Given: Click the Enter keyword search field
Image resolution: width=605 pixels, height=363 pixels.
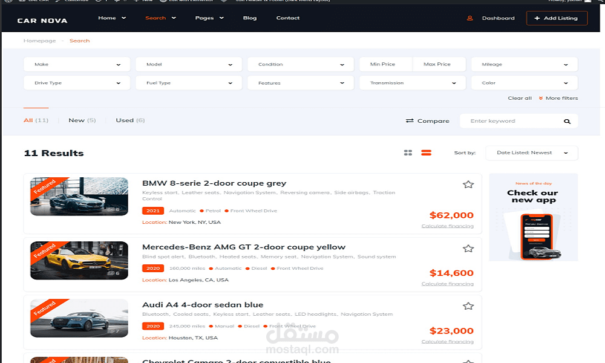Looking at the screenshot, I should click(x=512, y=121).
